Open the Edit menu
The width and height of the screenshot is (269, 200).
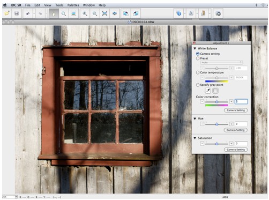coord(37,5)
